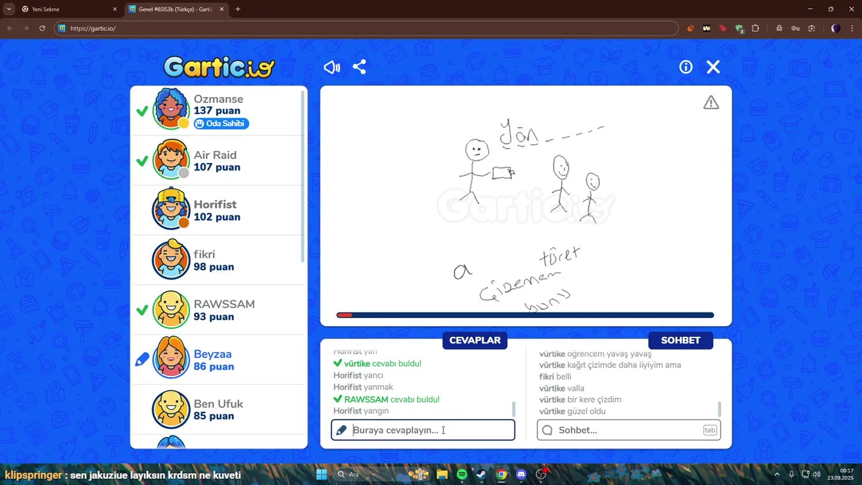Click 'vürtike cevabı buldu!' message
862x485 pixels.
click(x=377, y=363)
